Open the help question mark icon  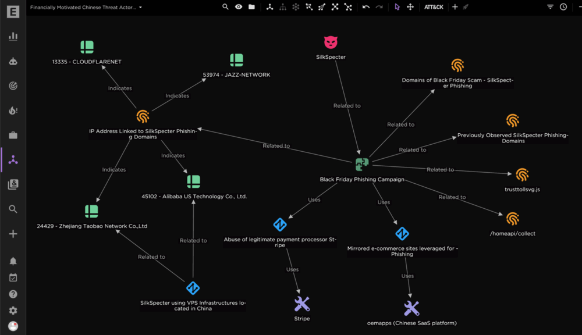(x=13, y=294)
